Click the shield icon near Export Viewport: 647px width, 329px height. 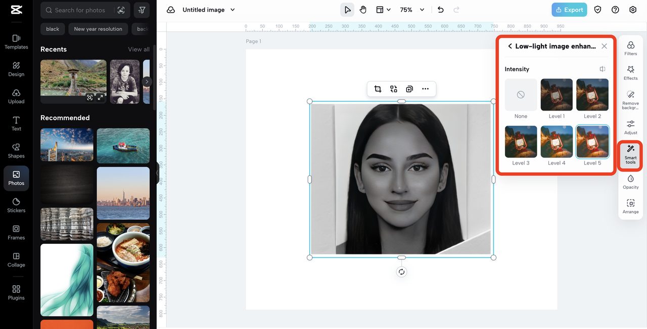[x=598, y=10]
